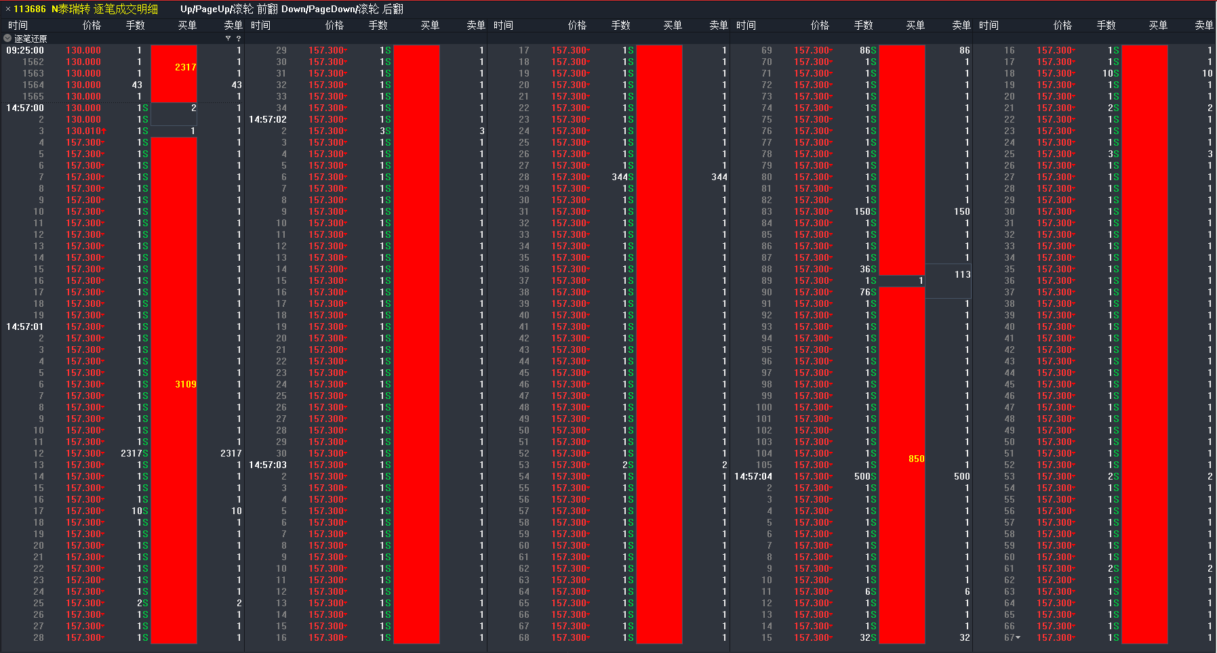This screenshot has width=1217, height=653.
Task: Click the yellow 3109 buy-order label
Action: coord(186,384)
